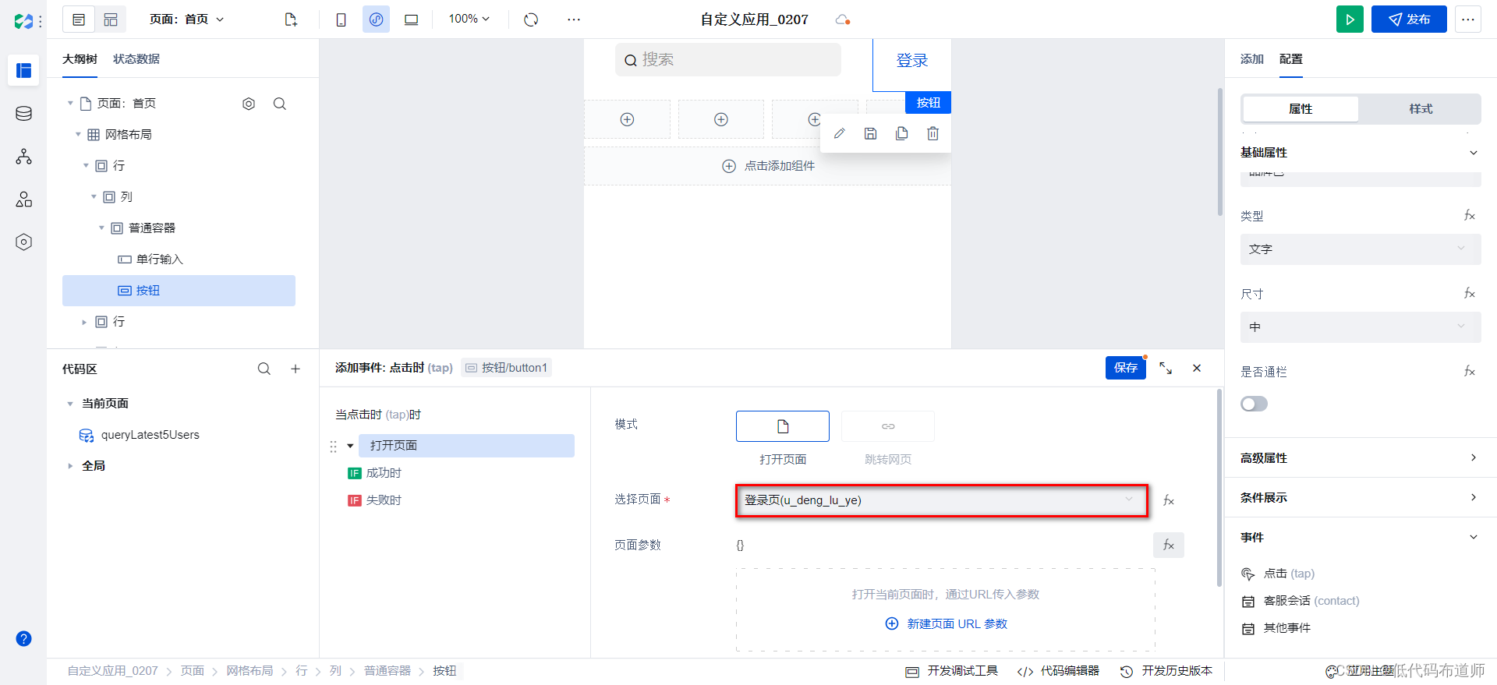Image resolution: width=1497 pixels, height=685 pixels.
Task: Select the mobile phone preview device
Action: (x=341, y=19)
